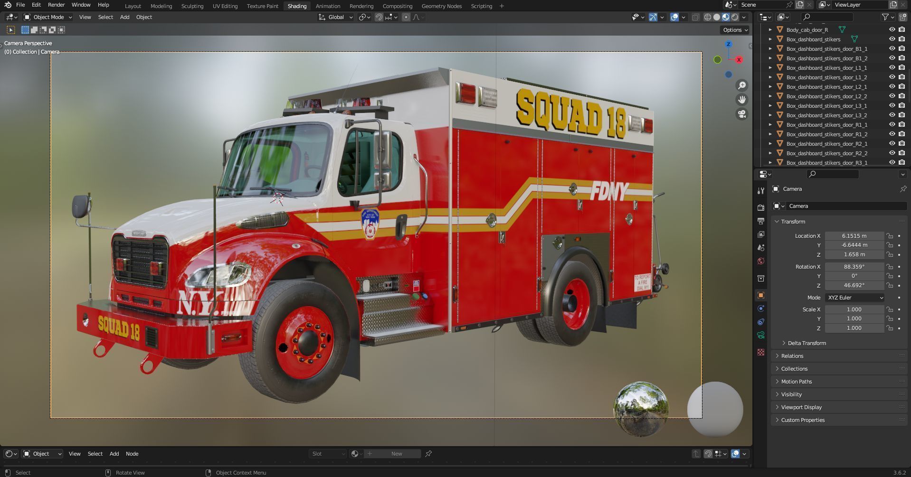Click new scene copy icon

[x=800, y=5]
